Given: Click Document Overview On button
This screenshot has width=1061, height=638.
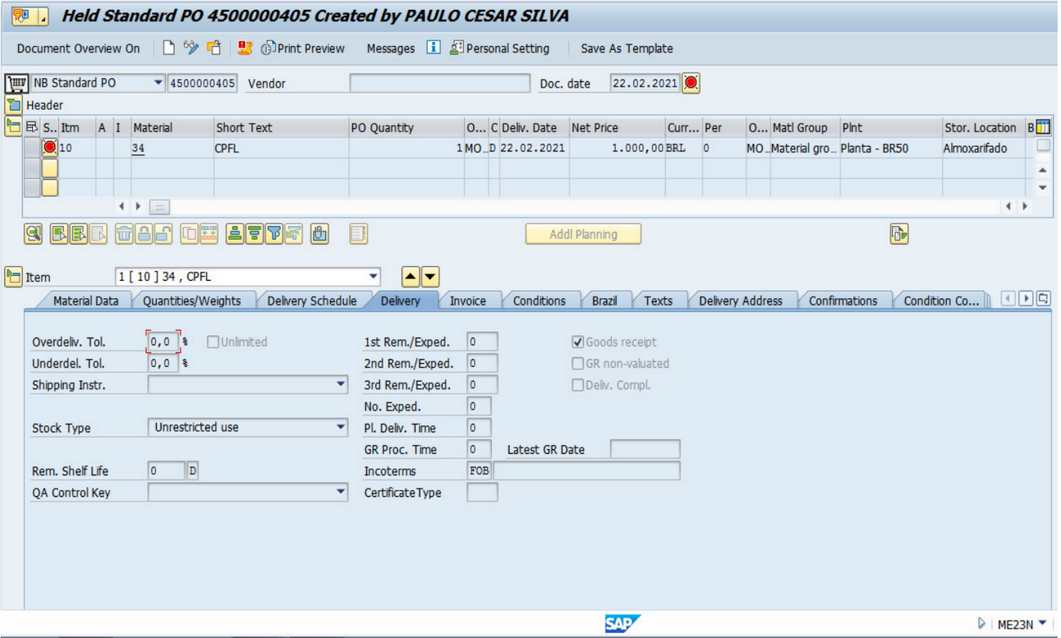Looking at the screenshot, I should pos(79,48).
